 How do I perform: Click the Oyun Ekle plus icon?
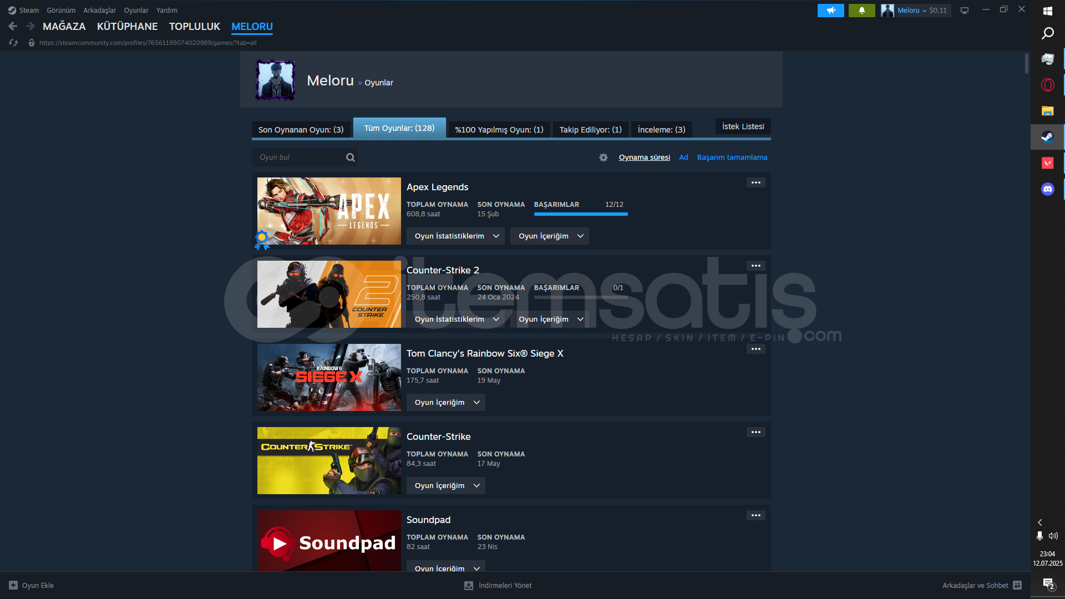[13, 585]
